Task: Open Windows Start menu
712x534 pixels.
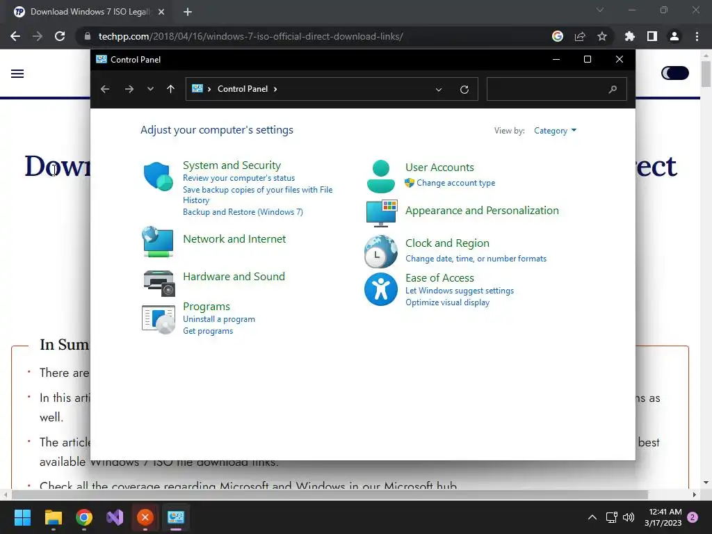Action: tap(22, 517)
